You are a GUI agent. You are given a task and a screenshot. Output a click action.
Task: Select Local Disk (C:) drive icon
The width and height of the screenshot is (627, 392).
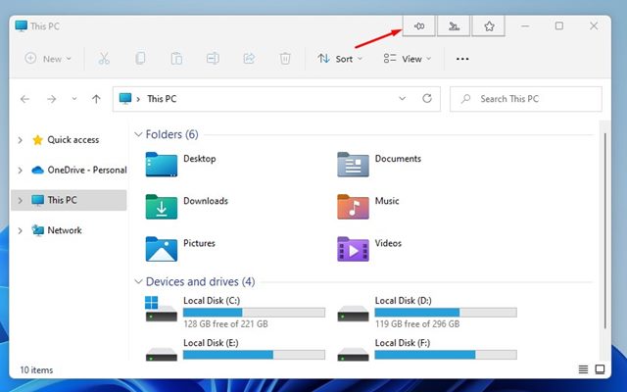pyautogui.click(x=161, y=310)
